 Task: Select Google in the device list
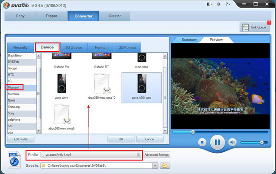coord(22,68)
